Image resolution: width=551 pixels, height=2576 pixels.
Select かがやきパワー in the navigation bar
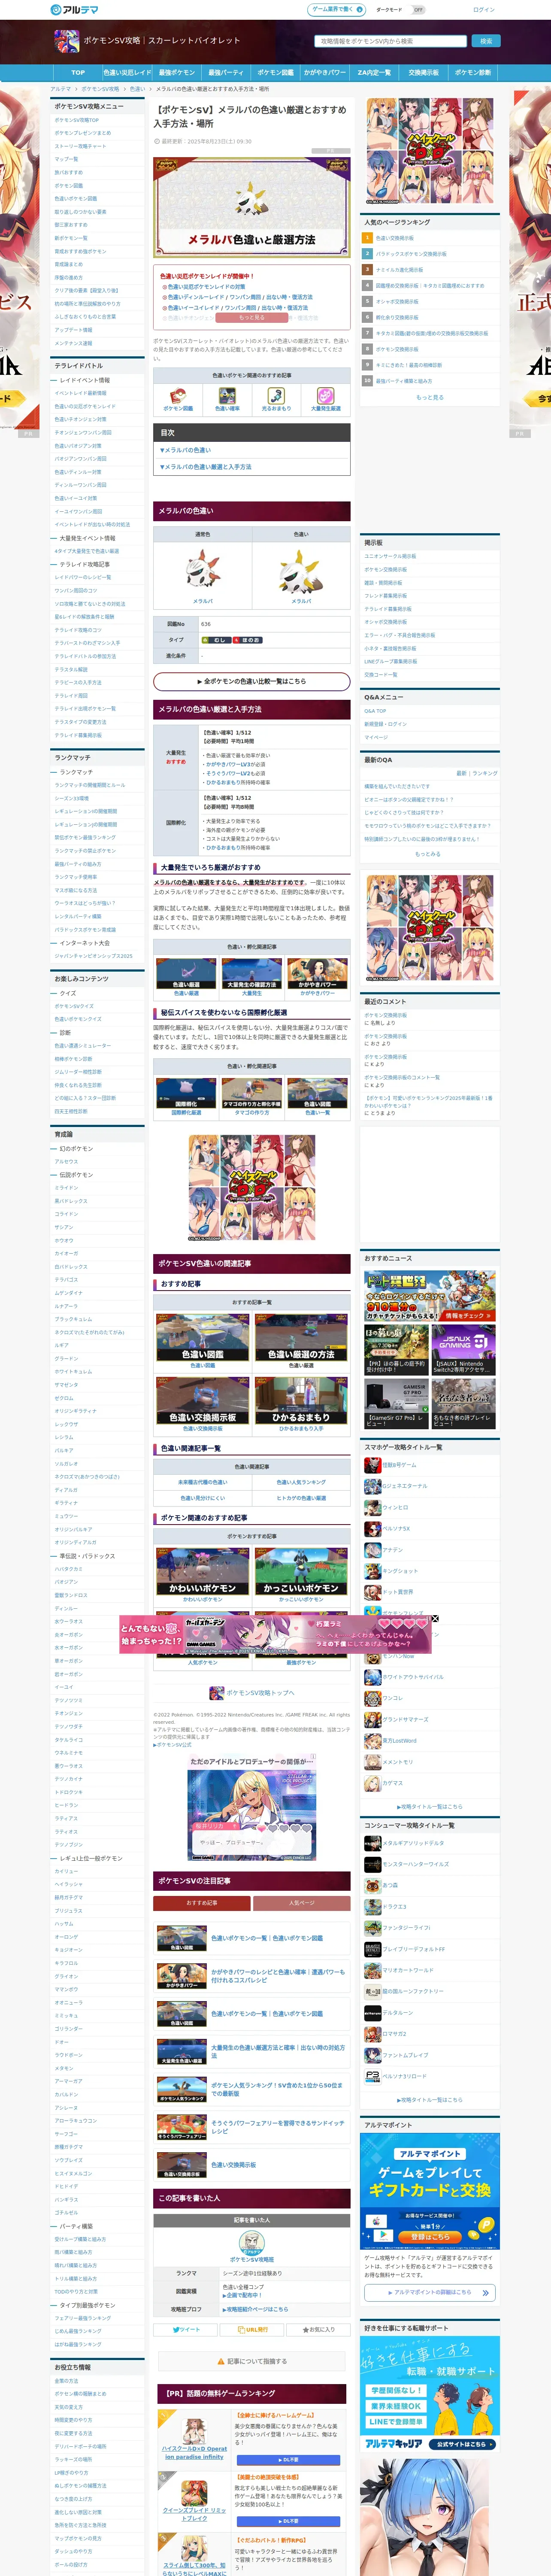325,72
